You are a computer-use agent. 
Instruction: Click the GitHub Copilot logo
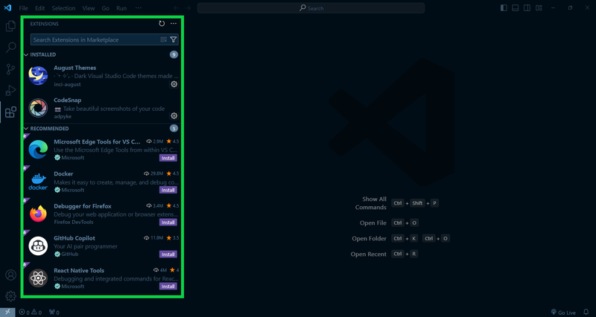pyautogui.click(x=38, y=246)
